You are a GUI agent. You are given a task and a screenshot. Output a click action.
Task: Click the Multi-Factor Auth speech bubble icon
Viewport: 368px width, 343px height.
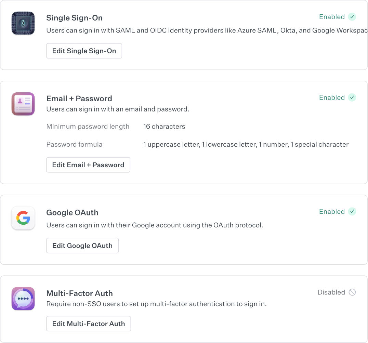click(x=23, y=299)
